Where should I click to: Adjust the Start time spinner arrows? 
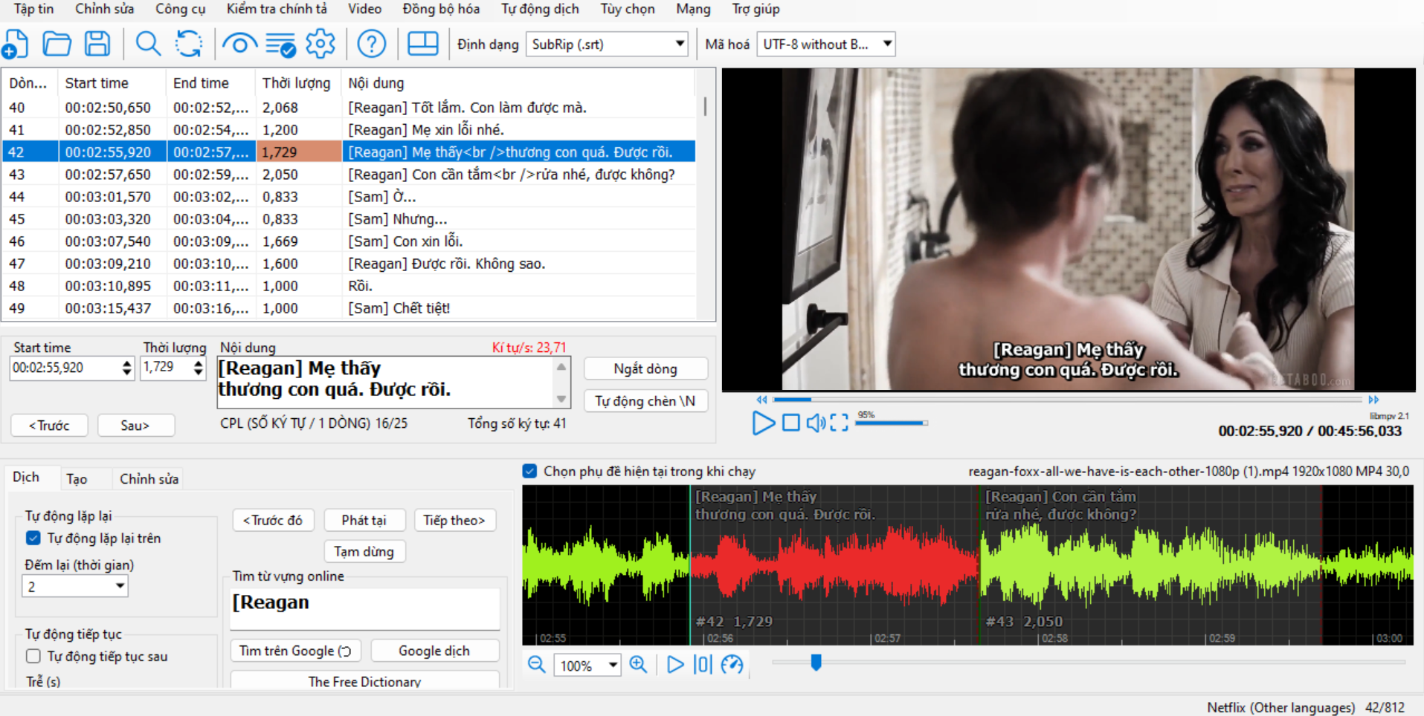pos(126,367)
